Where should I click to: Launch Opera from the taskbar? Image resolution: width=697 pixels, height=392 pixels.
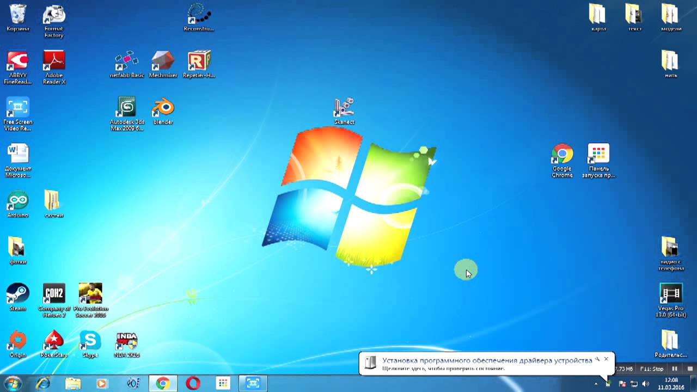pos(193,383)
